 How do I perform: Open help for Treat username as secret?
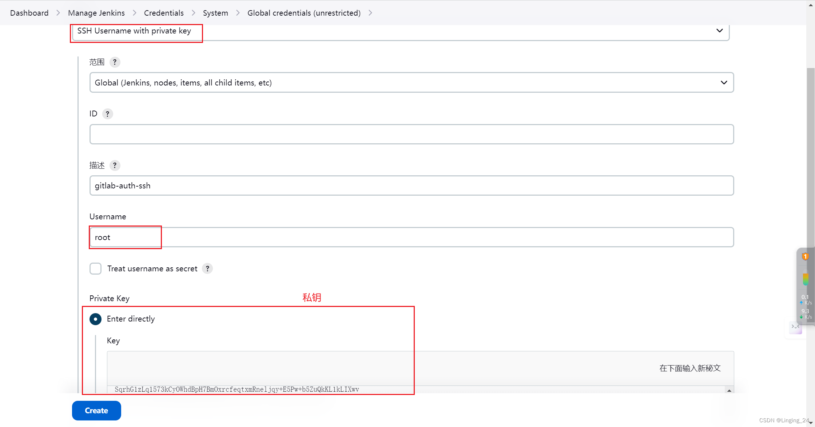(207, 268)
